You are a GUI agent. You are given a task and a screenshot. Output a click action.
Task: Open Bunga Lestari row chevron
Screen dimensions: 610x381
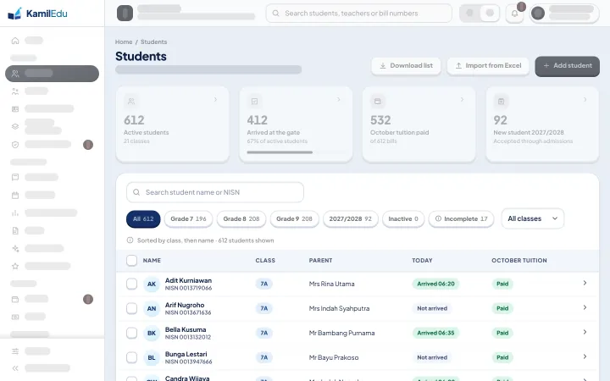coord(585,356)
